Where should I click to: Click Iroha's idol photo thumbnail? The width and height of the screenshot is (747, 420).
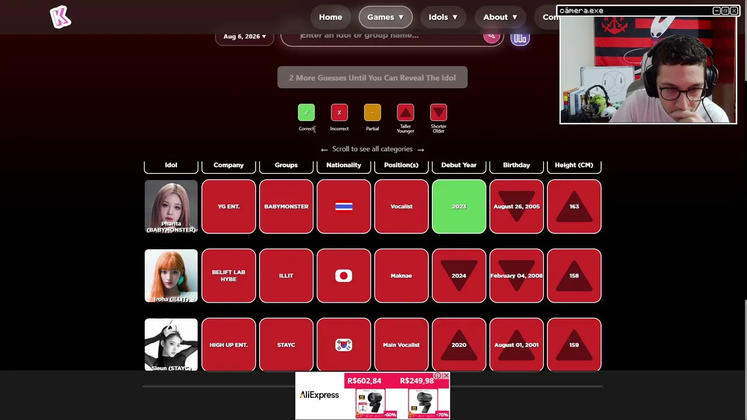(x=171, y=276)
